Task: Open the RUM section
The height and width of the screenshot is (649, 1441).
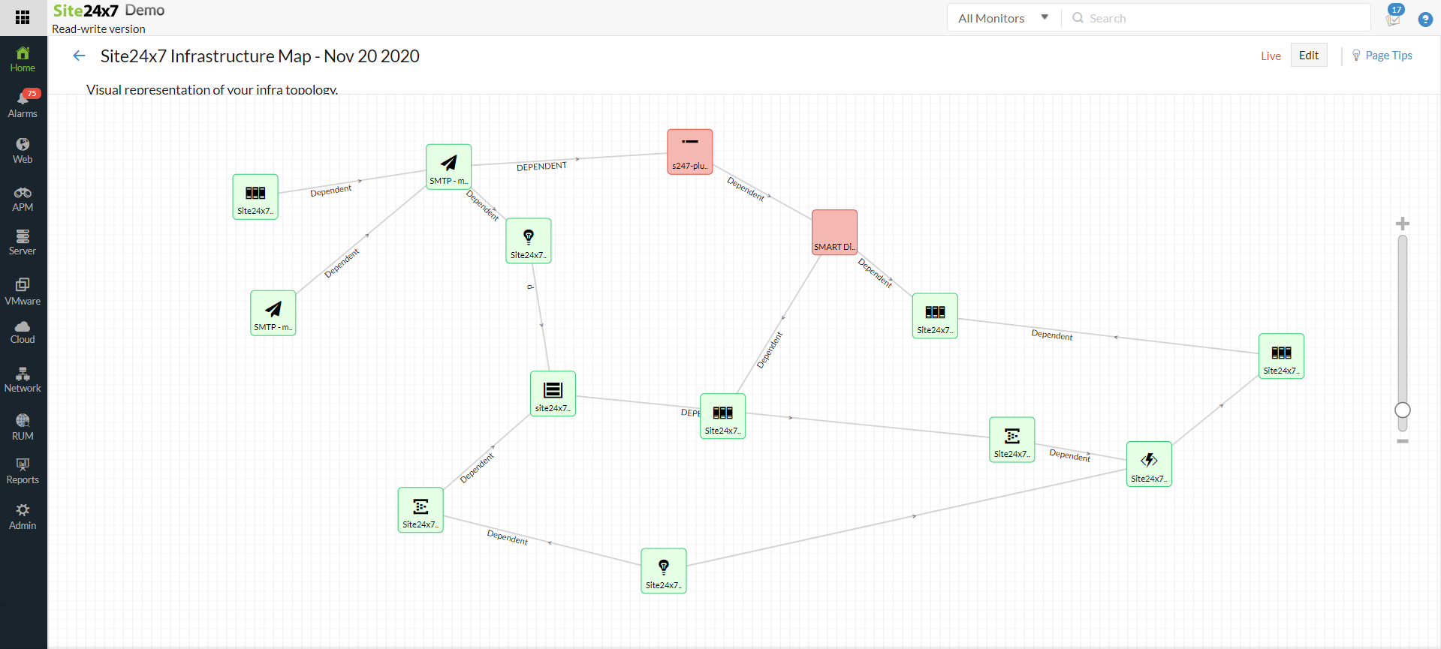Action: click(x=23, y=427)
